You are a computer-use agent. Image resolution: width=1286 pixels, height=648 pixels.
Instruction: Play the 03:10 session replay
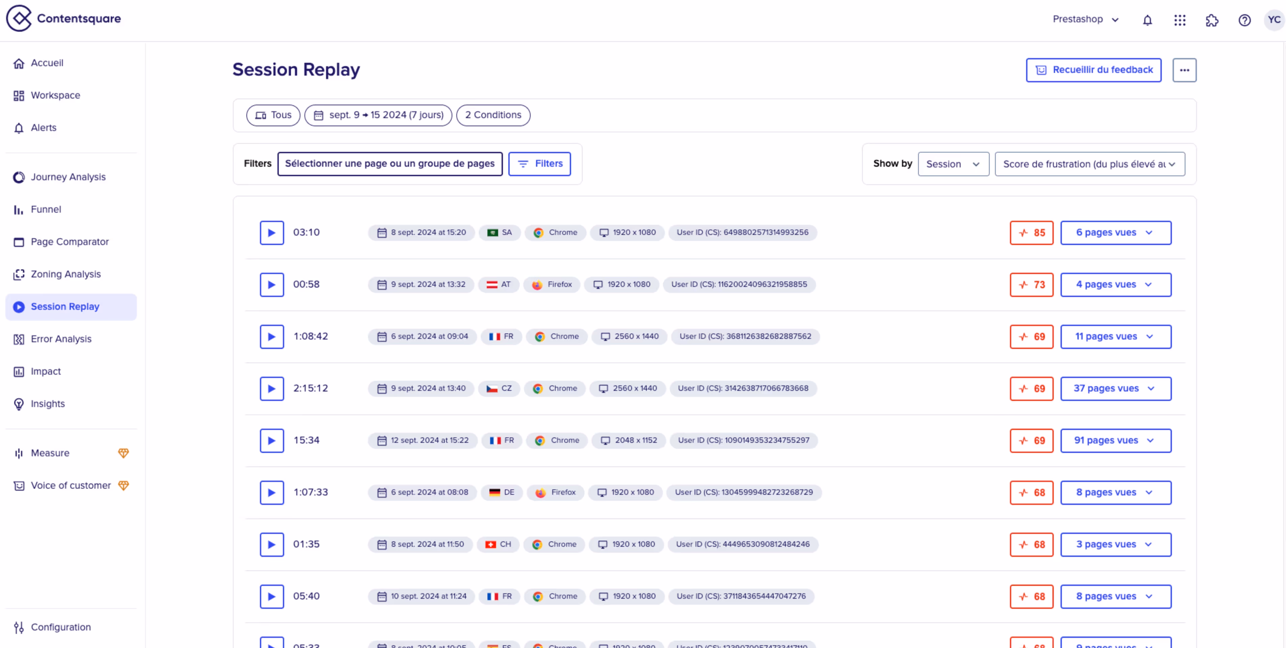pos(272,233)
